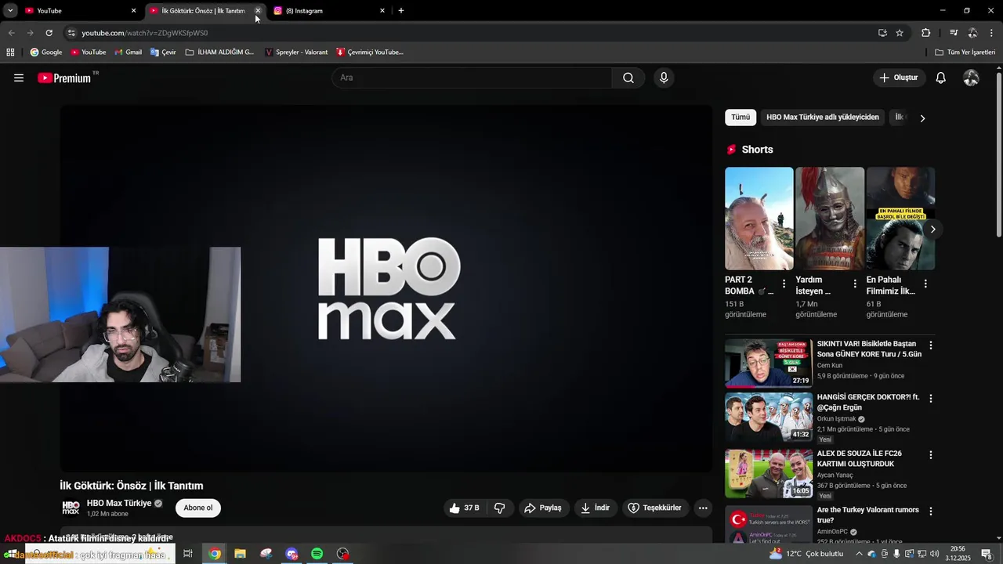Open the Cem Kun bisiklet video thumbnail

[x=768, y=363]
